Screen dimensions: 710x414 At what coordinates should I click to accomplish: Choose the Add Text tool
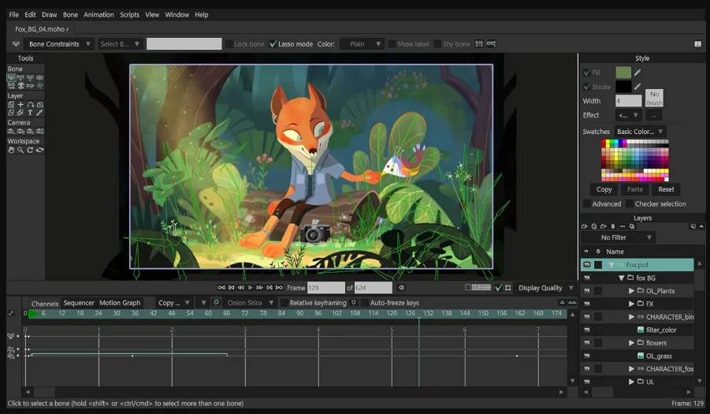click(30, 112)
